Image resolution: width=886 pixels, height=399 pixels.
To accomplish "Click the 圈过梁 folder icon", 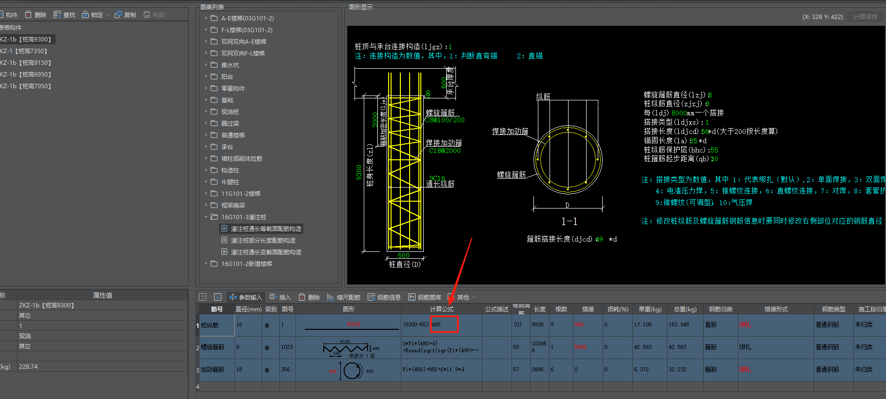I will point(214,123).
